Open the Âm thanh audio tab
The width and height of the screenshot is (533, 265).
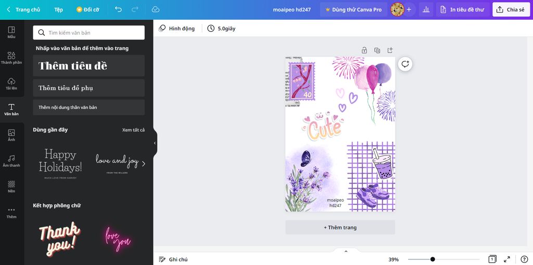point(11,161)
